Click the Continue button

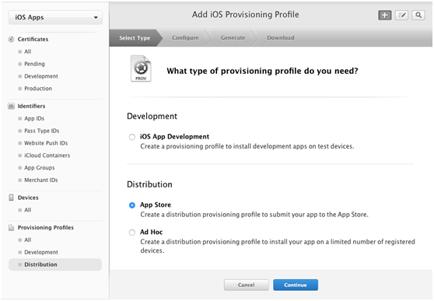pos(296,285)
